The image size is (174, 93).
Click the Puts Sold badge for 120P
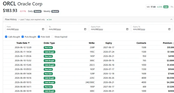tap(48, 74)
